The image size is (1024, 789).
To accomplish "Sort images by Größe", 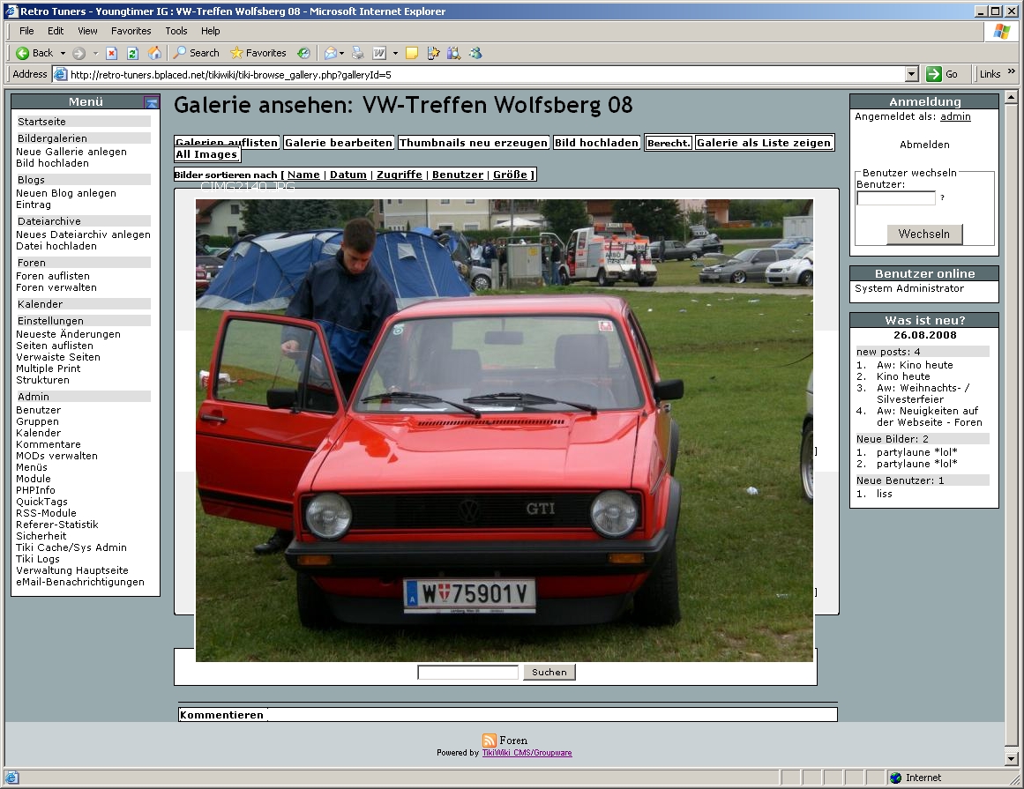I will click(x=510, y=175).
